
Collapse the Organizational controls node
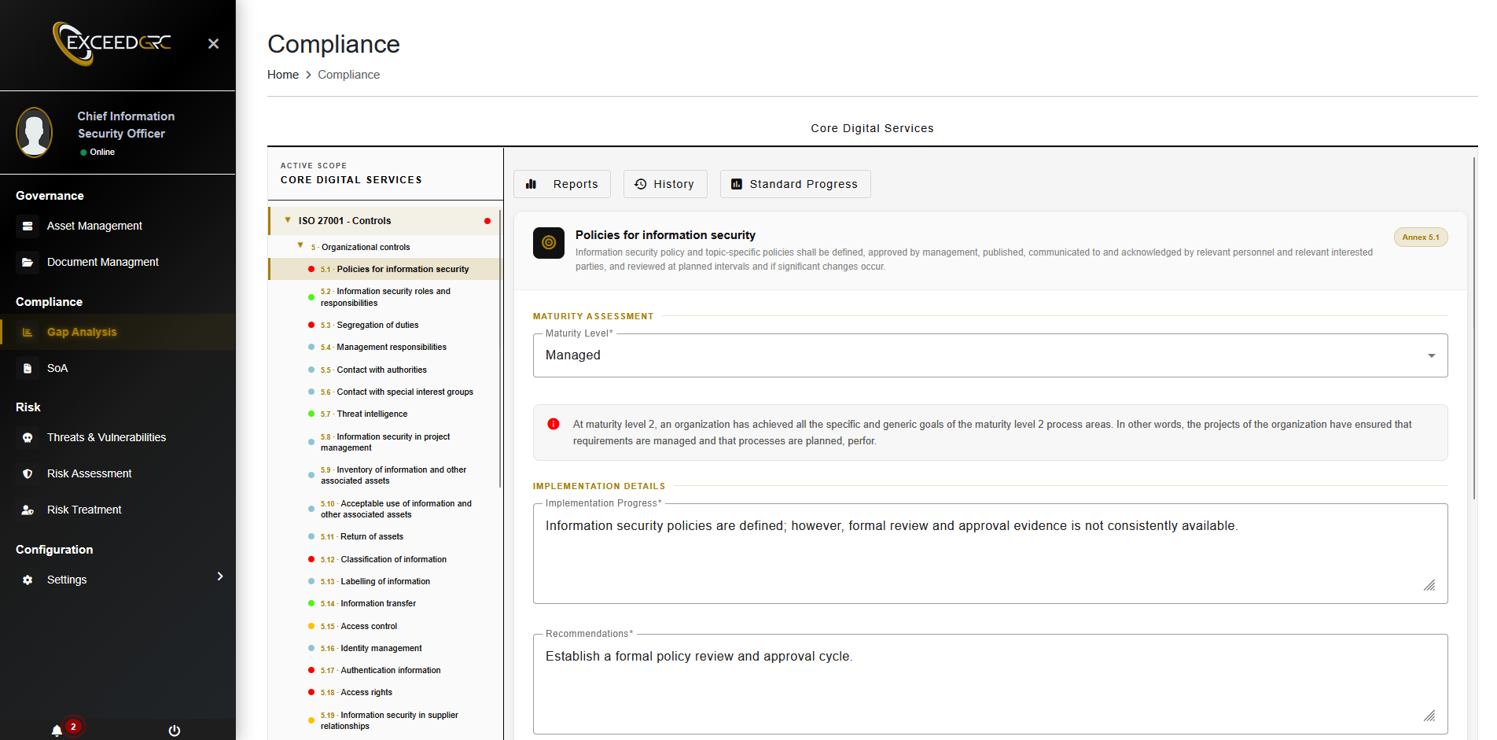[300, 246]
